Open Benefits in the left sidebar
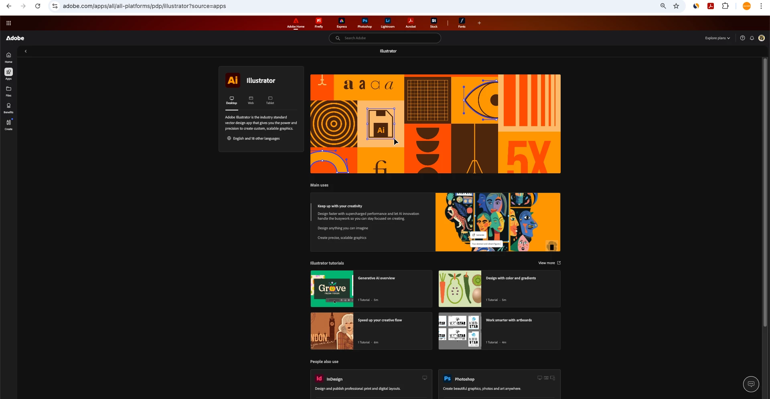 coord(8,108)
